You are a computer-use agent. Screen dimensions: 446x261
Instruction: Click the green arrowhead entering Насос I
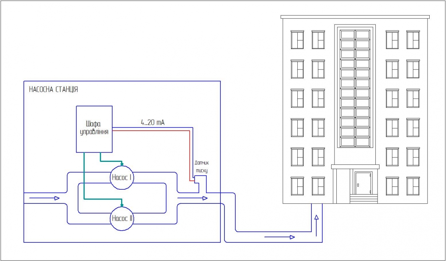pos(122,163)
